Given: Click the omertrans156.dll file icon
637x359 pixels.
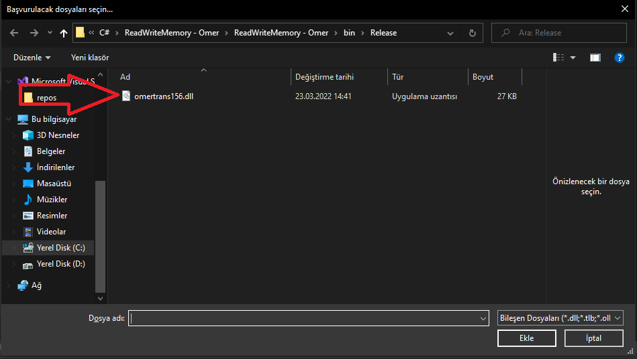Looking at the screenshot, I should [x=126, y=96].
